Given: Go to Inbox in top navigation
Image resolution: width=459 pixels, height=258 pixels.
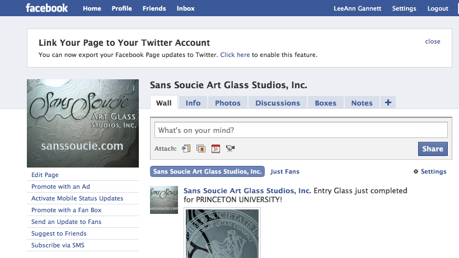Looking at the screenshot, I should point(186,8).
